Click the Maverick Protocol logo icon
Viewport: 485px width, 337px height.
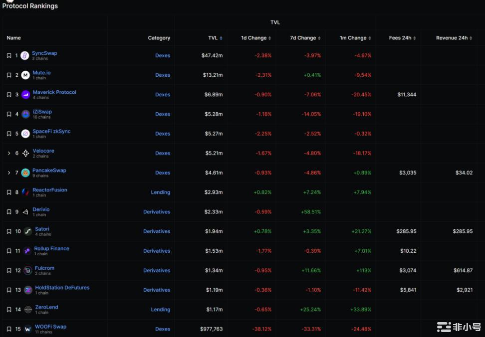click(25, 95)
